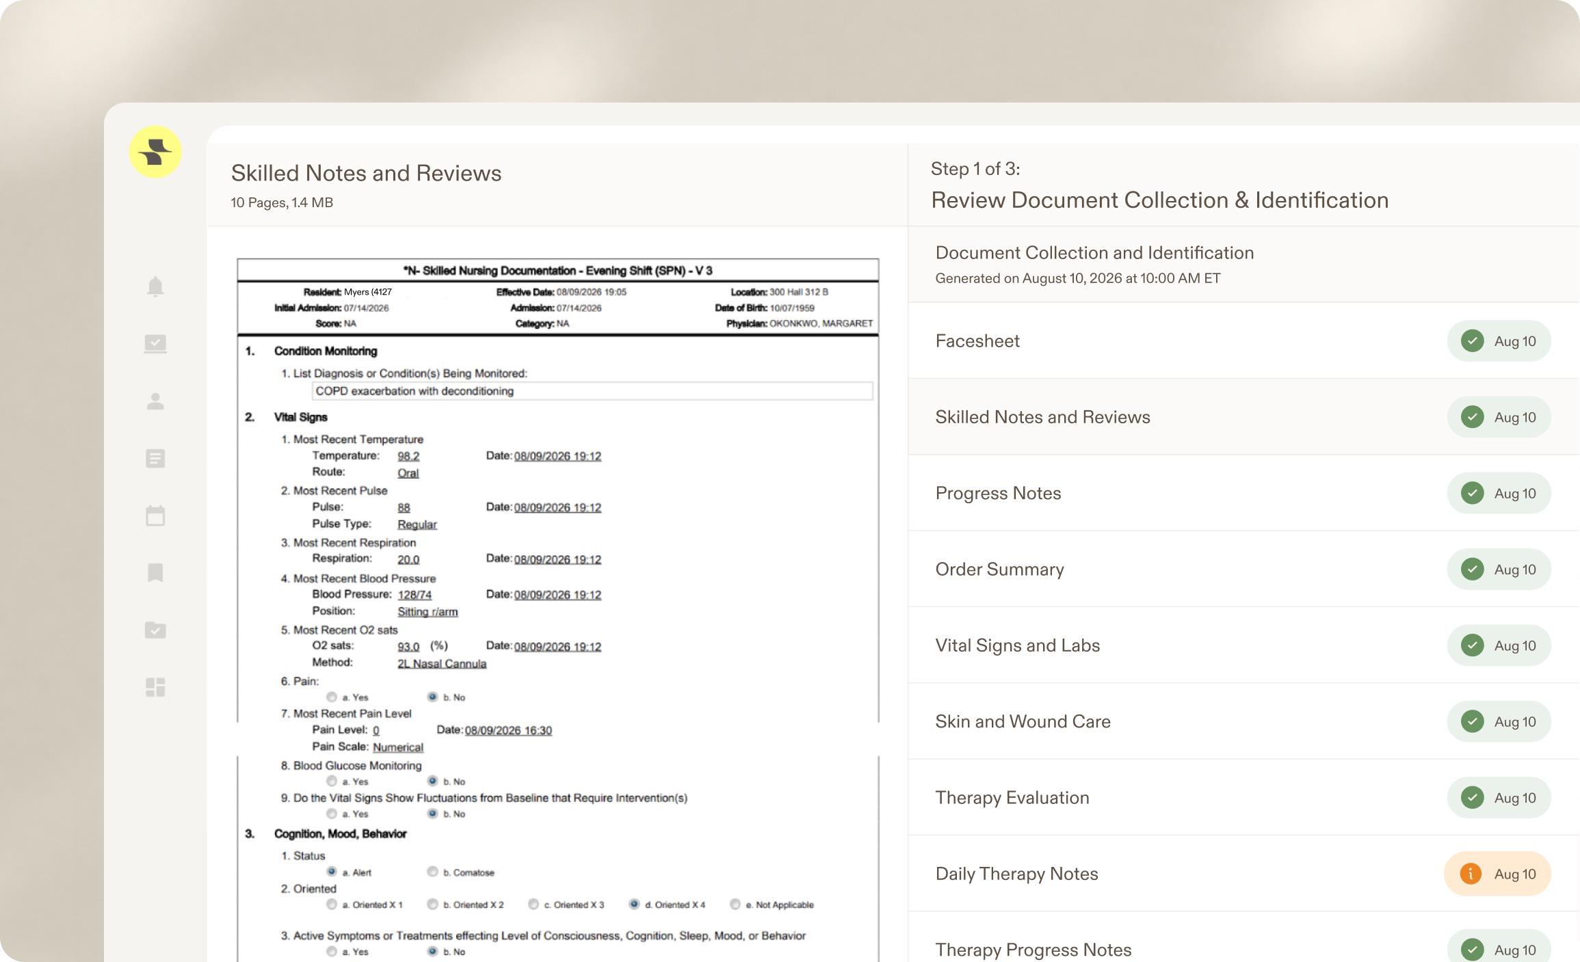Open notifications bell in sidebar

(155, 286)
